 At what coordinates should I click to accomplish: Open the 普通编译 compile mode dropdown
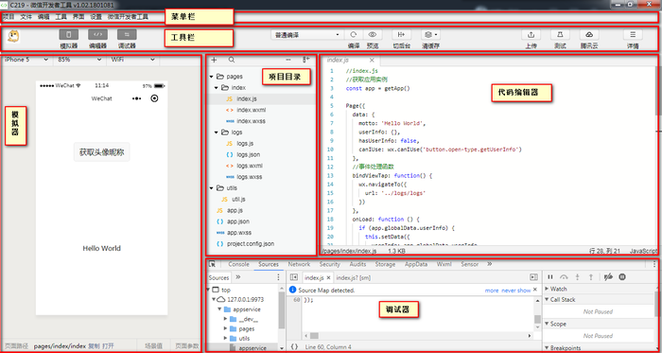tap(307, 35)
